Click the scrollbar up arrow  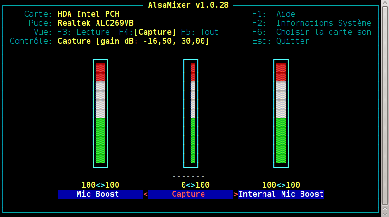385,3
